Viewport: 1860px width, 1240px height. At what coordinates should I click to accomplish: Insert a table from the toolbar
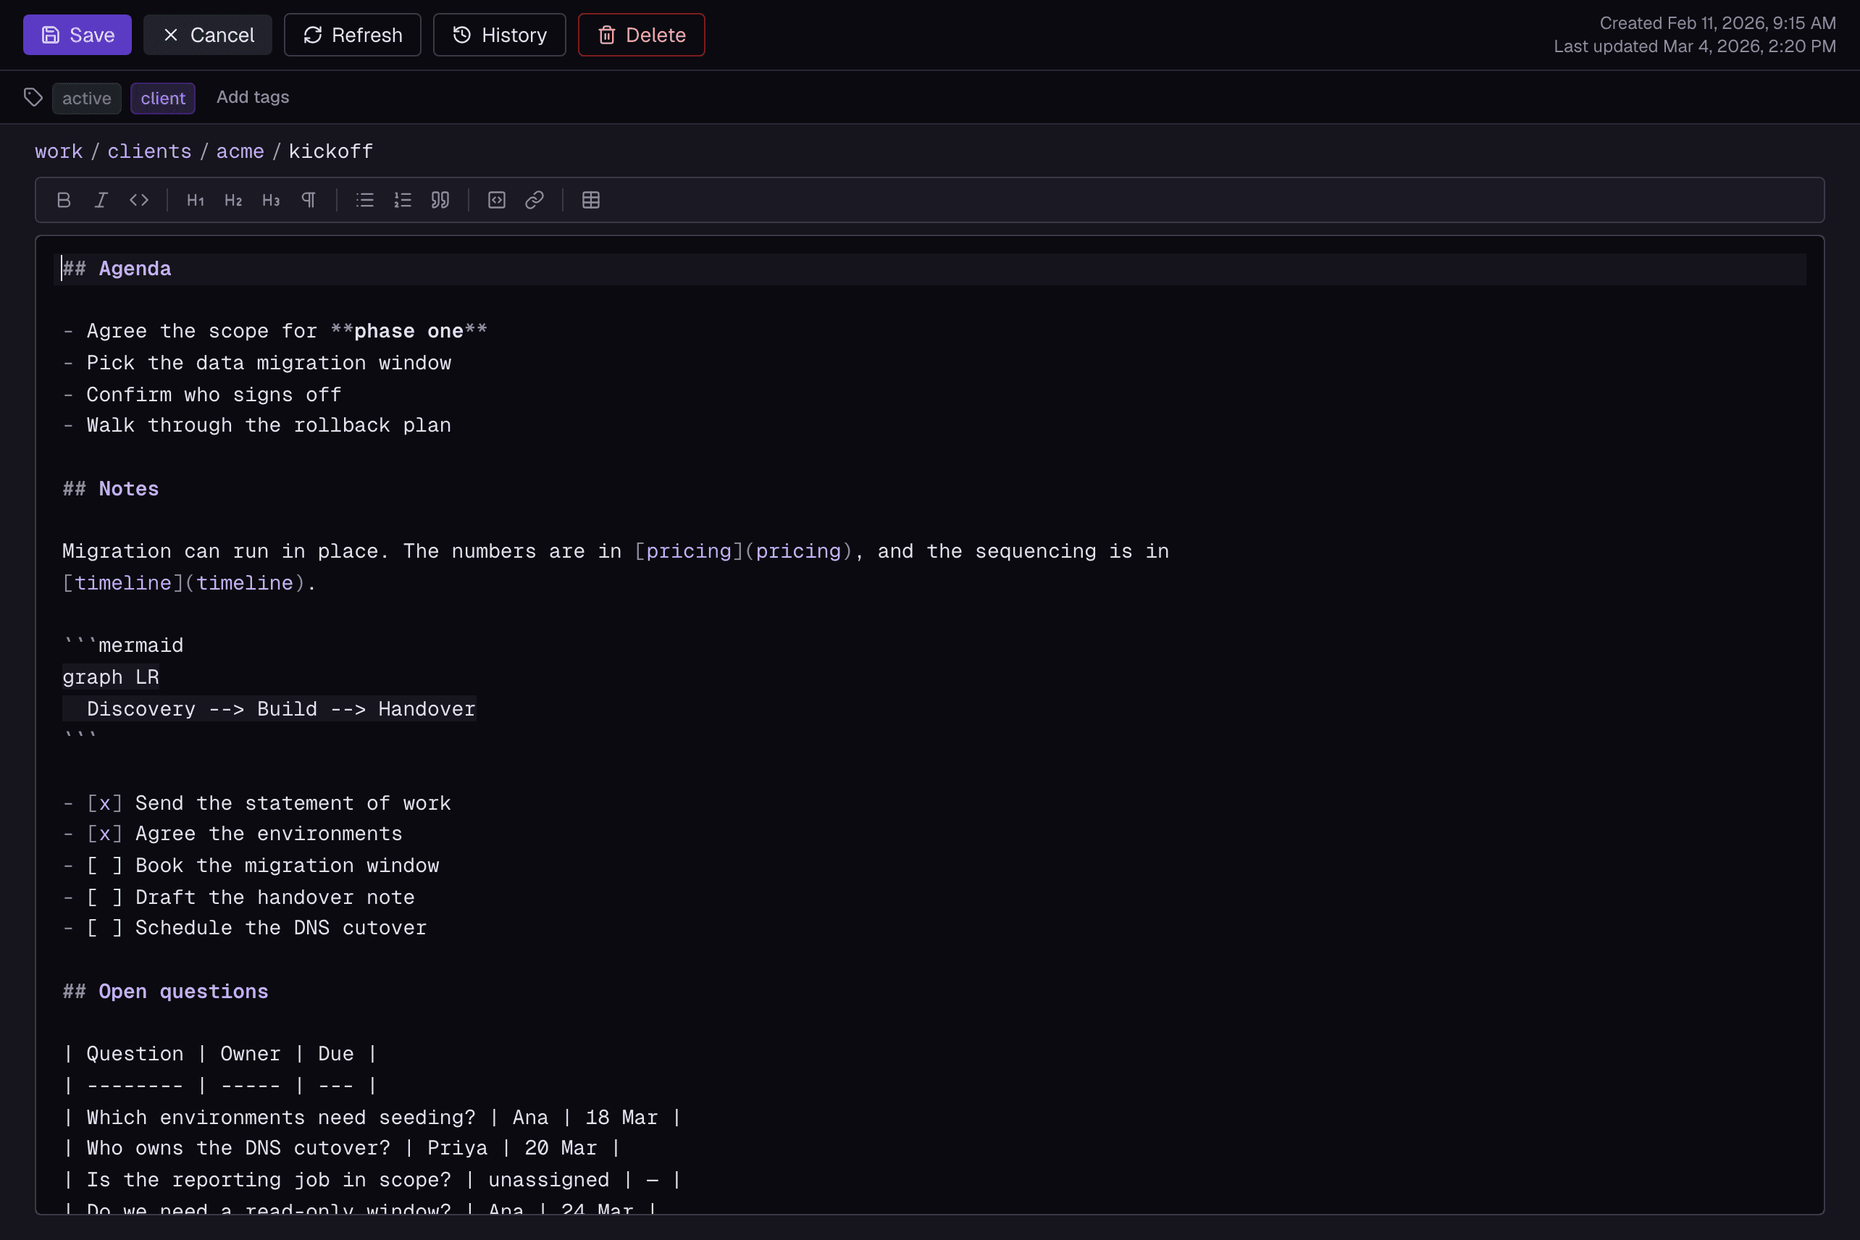[x=591, y=200]
